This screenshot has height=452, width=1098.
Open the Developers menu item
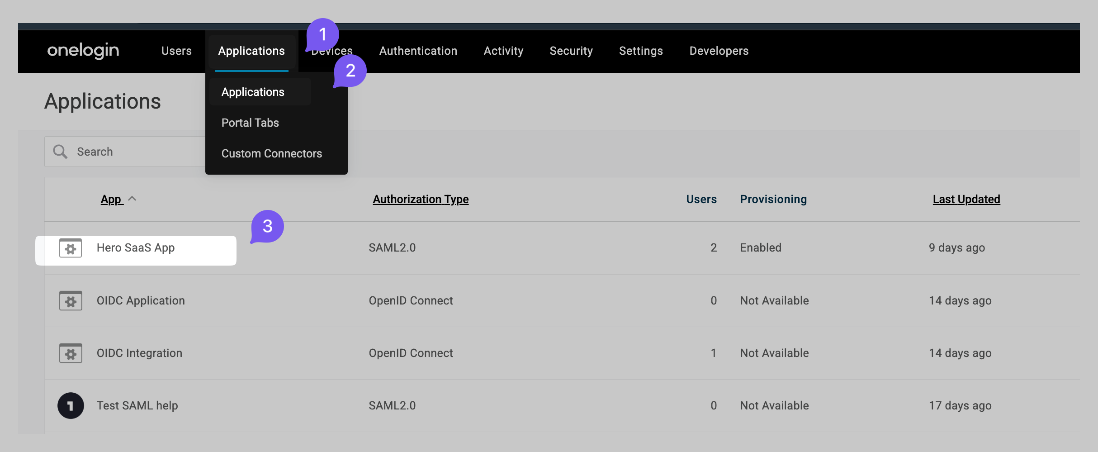pyautogui.click(x=718, y=51)
